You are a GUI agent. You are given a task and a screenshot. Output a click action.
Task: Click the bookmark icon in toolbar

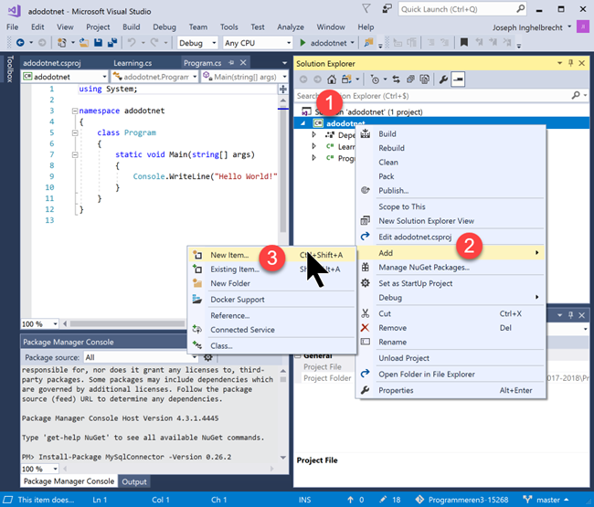click(x=463, y=42)
